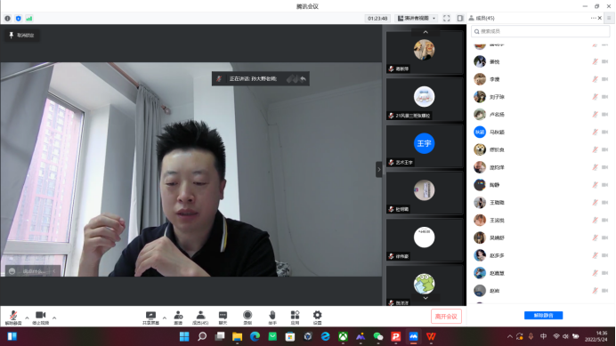The width and height of the screenshot is (616, 346).
Task: Collapse the participant video strip chevron
Action: (378, 170)
